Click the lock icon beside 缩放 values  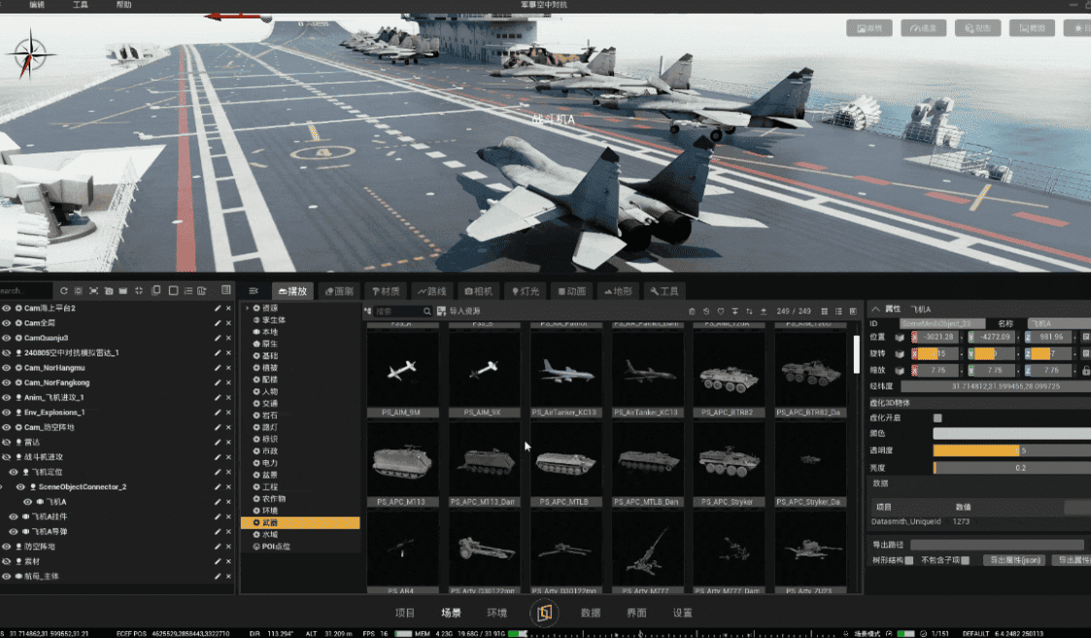click(x=1085, y=370)
